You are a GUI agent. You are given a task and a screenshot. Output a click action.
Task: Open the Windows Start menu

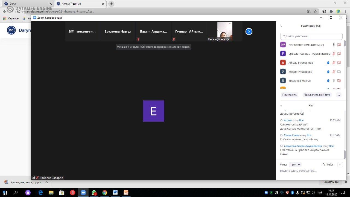pyautogui.click(x=5, y=193)
